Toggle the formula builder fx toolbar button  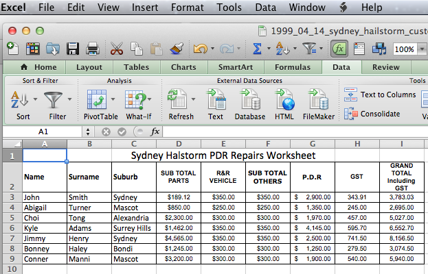click(x=338, y=49)
